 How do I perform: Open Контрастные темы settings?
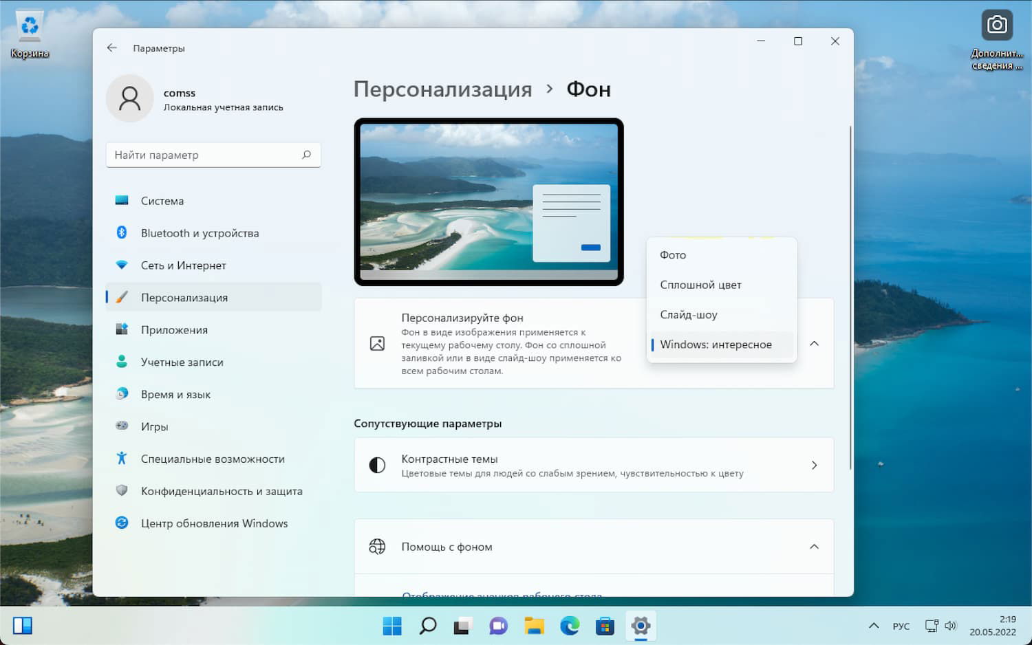click(x=593, y=465)
